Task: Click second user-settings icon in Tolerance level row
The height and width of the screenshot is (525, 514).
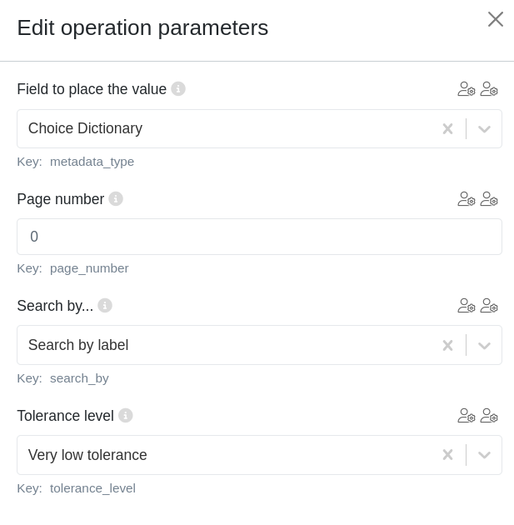Action: (x=489, y=415)
